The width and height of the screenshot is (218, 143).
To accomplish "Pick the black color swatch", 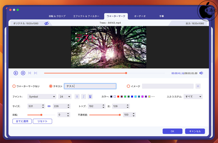I will (x=111, y=97).
